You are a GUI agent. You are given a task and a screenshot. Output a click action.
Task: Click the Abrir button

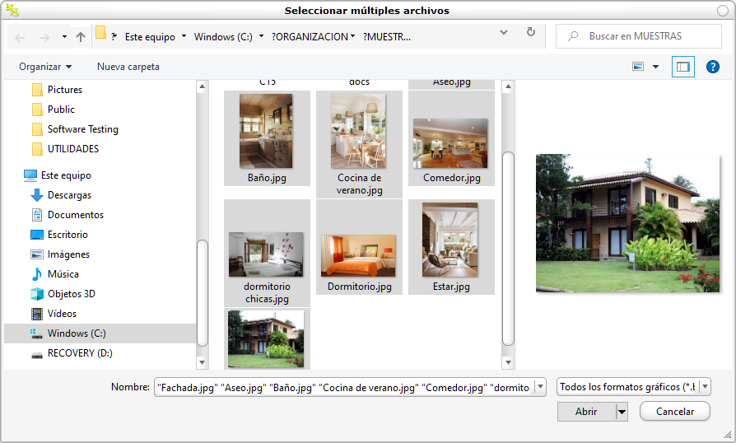(586, 412)
